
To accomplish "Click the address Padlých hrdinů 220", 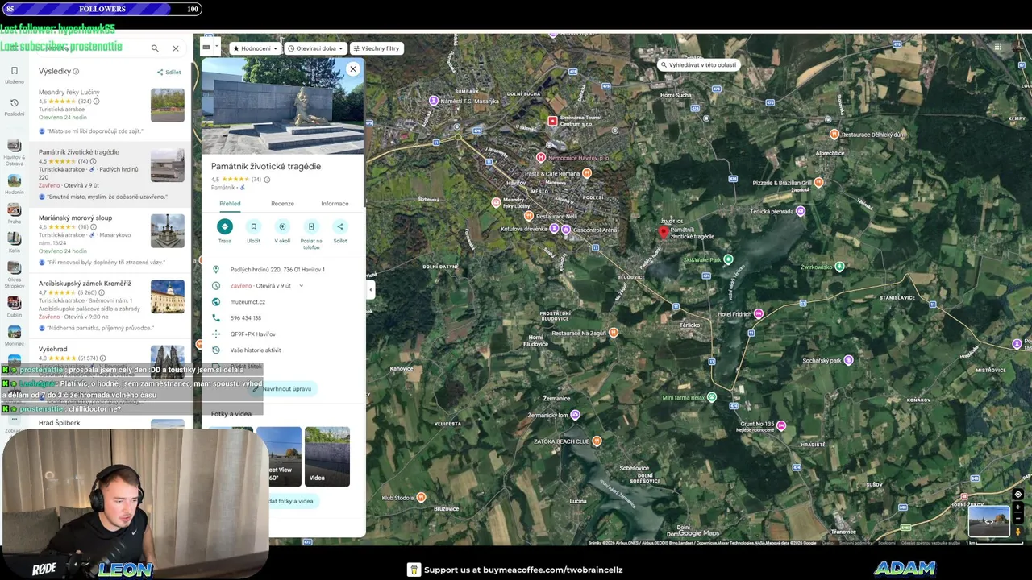I will pyautogui.click(x=277, y=270).
